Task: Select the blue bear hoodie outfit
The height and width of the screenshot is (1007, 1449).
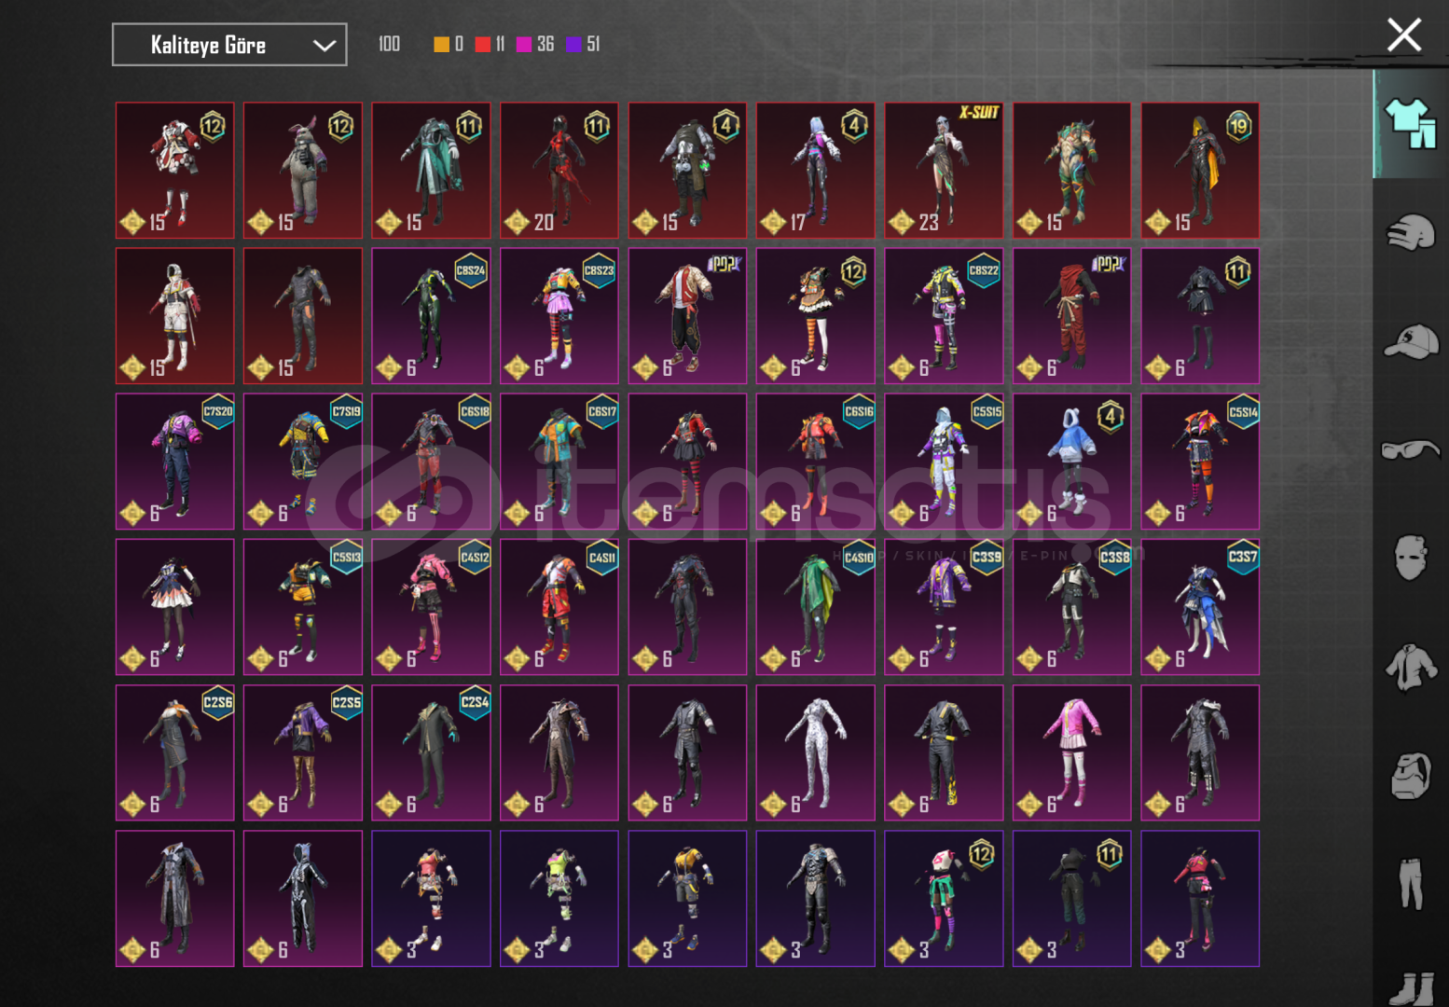Action: (x=1072, y=462)
